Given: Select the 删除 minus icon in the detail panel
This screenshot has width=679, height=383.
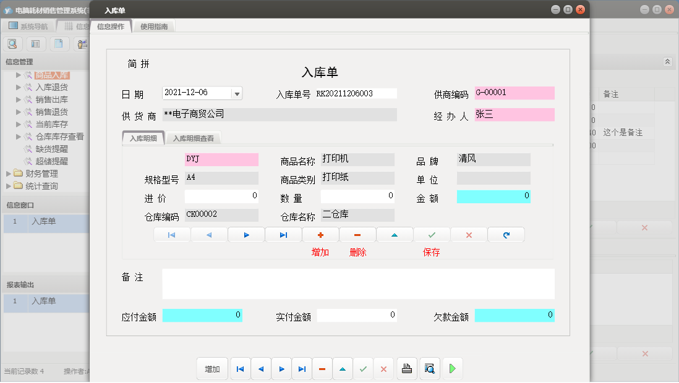Looking at the screenshot, I should click(x=357, y=235).
